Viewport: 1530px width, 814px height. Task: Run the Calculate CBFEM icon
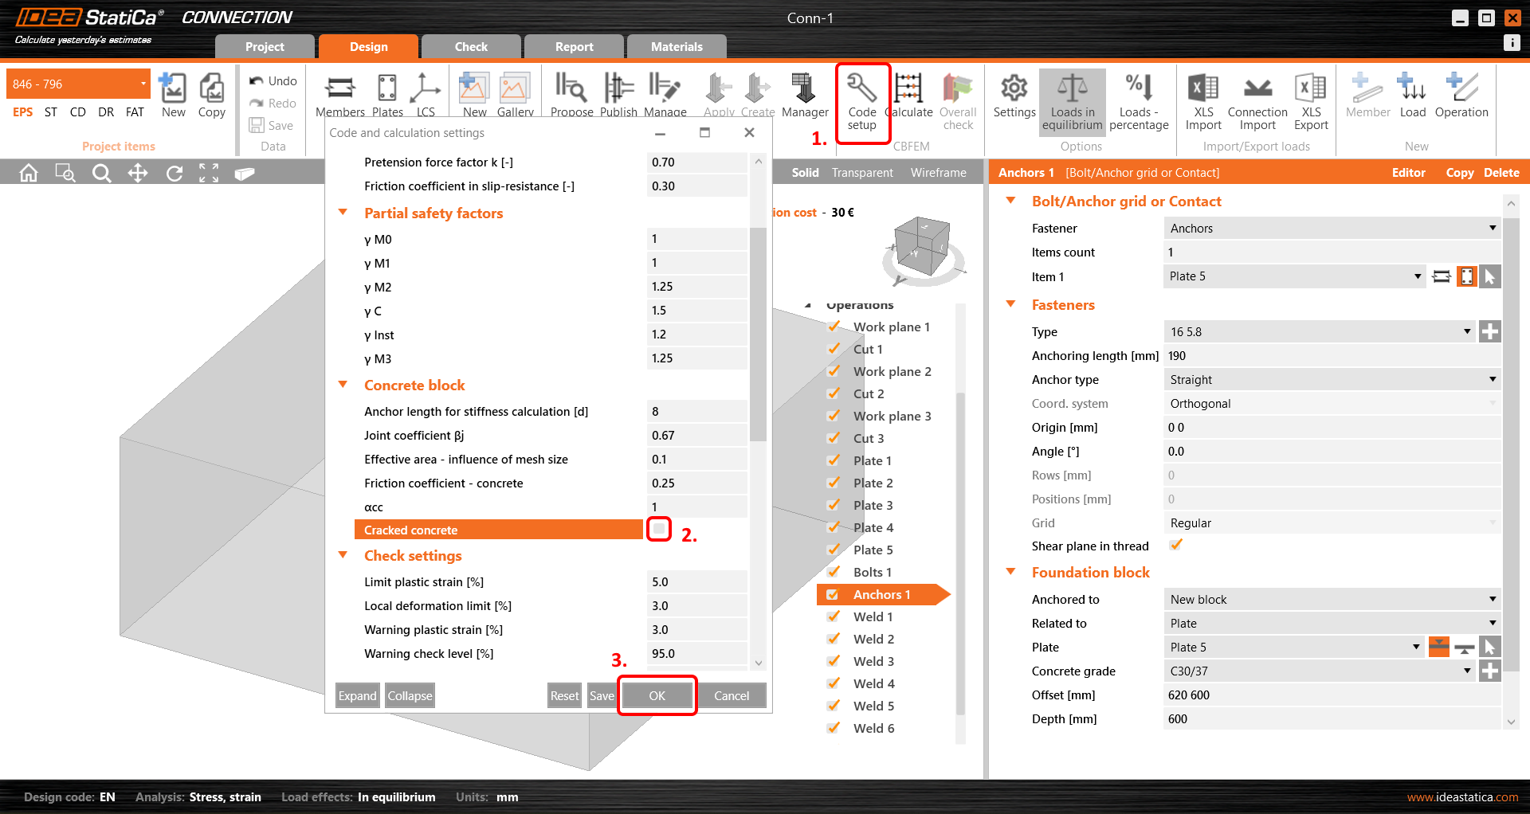tap(909, 96)
